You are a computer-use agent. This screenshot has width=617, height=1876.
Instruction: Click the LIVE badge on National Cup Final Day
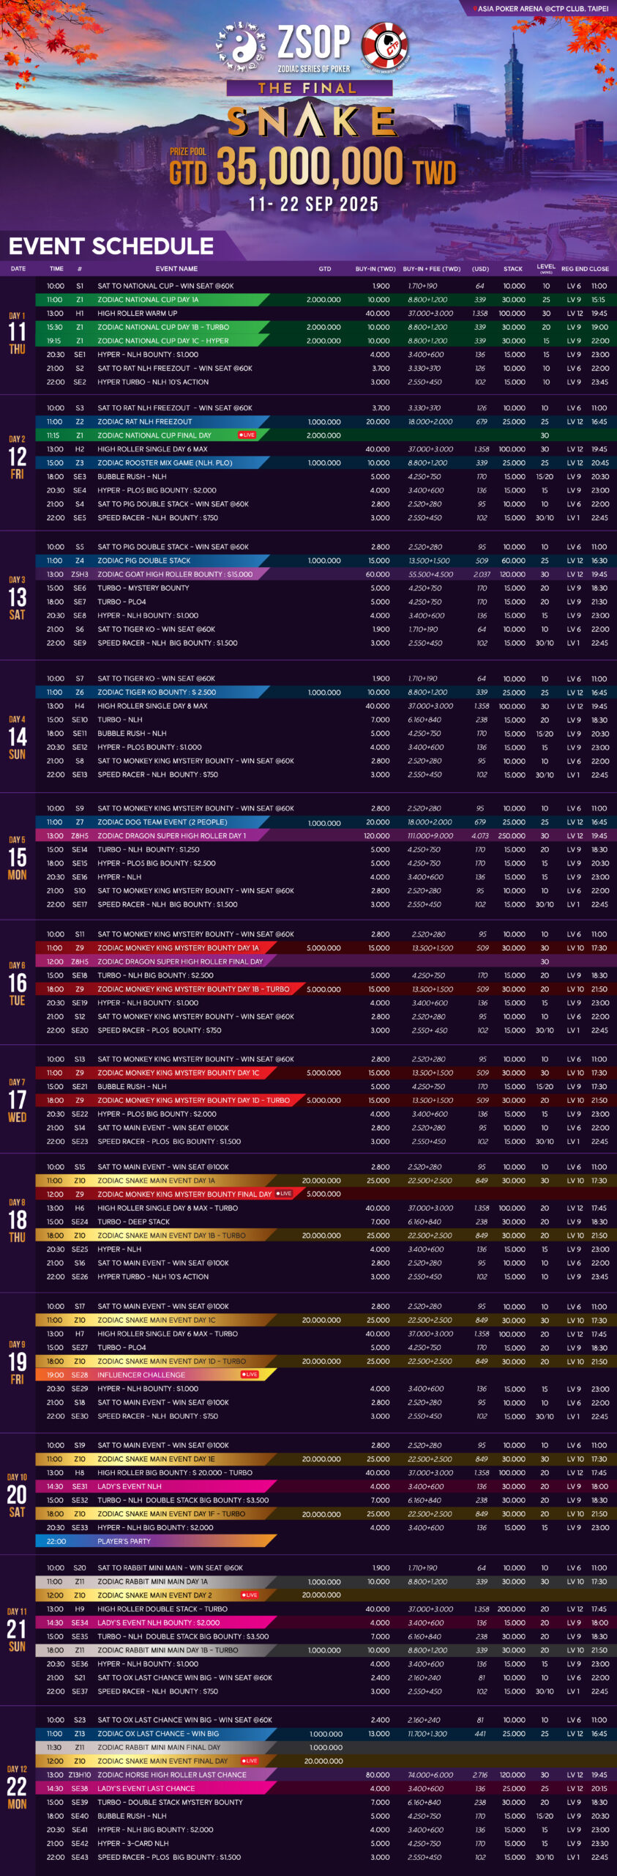point(247,435)
